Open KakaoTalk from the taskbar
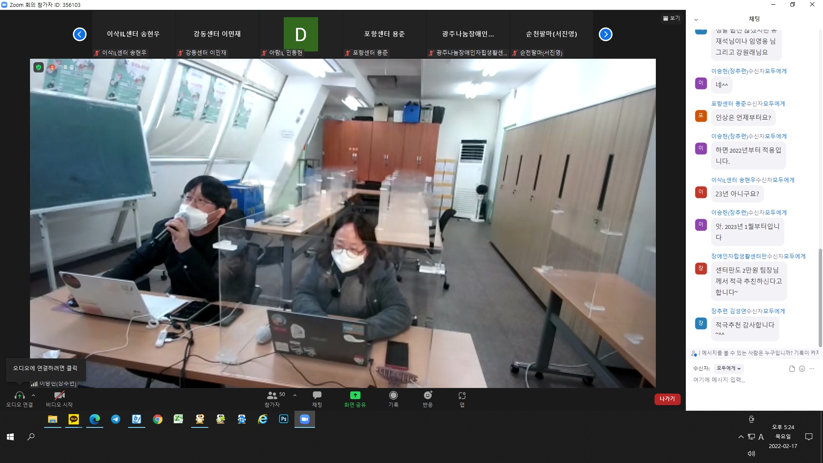Screen dimensions: 823x463 coord(74,419)
